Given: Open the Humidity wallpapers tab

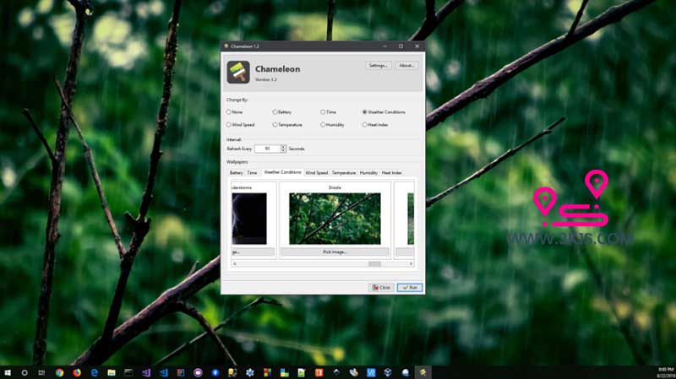Looking at the screenshot, I should pyautogui.click(x=368, y=172).
